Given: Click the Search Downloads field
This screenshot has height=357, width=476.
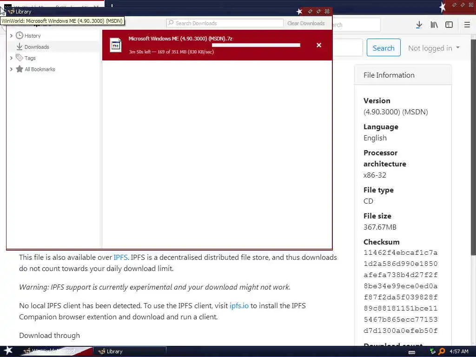Looking at the screenshot, I should (x=225, y=23).
